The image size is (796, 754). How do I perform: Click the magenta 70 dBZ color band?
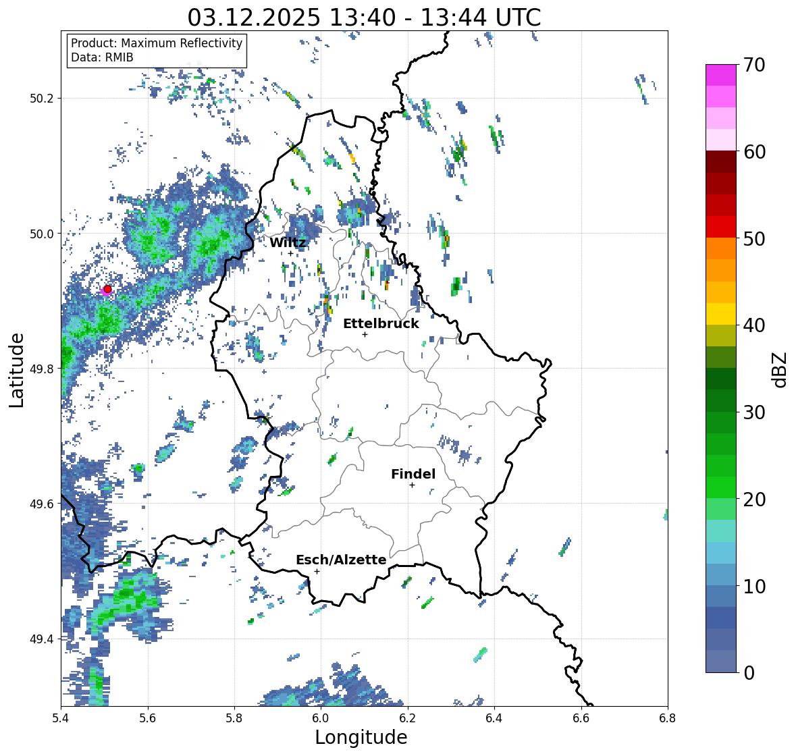tap(721, 75)
